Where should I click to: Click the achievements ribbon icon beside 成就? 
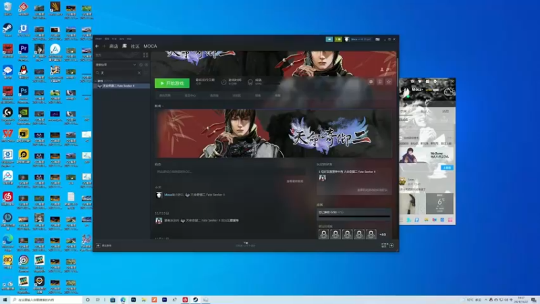250,82
